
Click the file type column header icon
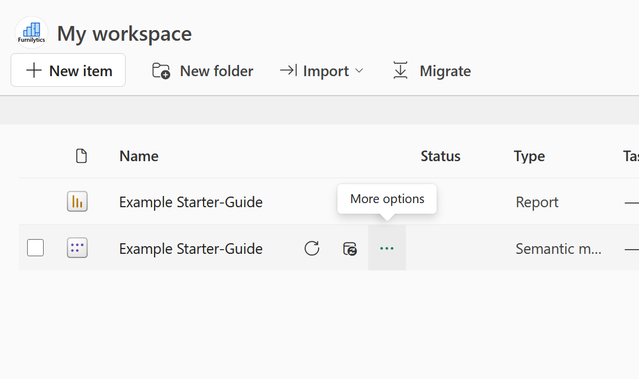click(81, 156)
